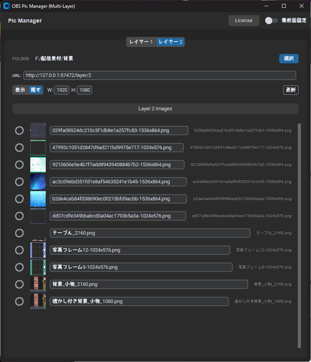
Task: Click thumbnail of 9210606e5e4b image
Action: (x=38, y=165)
